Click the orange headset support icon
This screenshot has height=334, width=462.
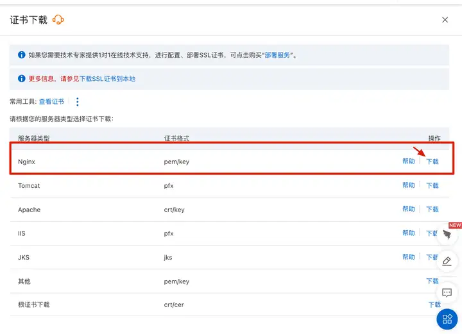(58, 20)
